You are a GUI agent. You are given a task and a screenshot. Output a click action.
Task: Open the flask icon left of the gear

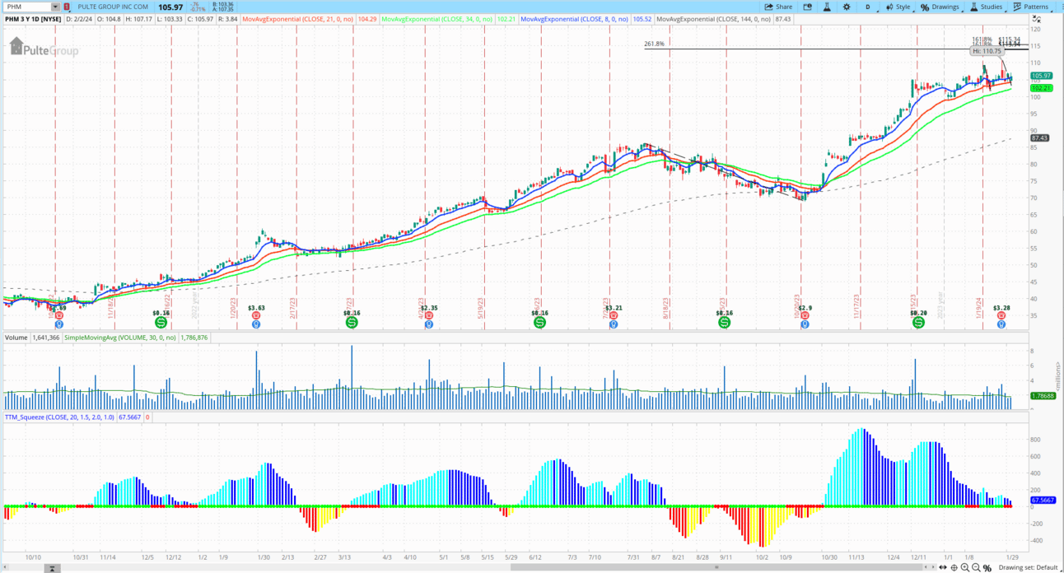[827, 7]
